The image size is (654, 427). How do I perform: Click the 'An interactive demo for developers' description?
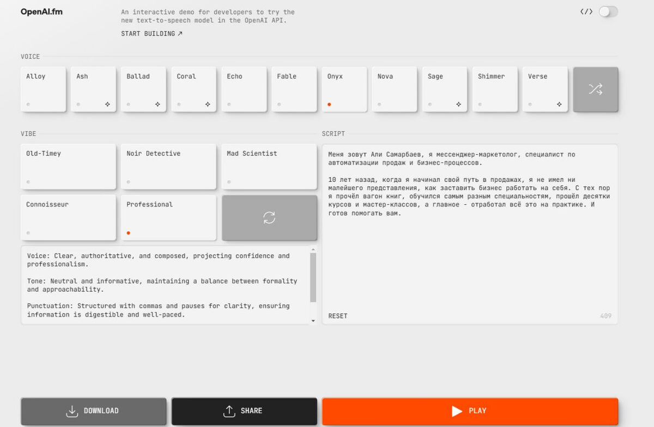tap(208, 16)
